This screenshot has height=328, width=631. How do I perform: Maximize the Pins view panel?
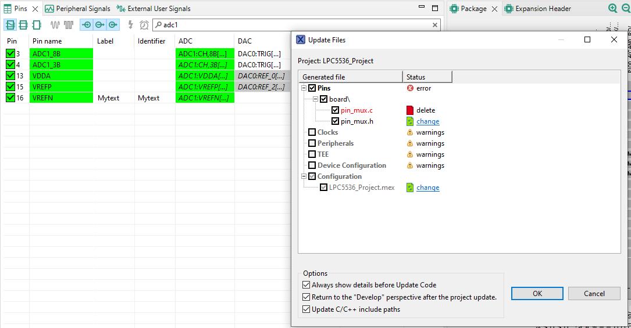[435, 8]
